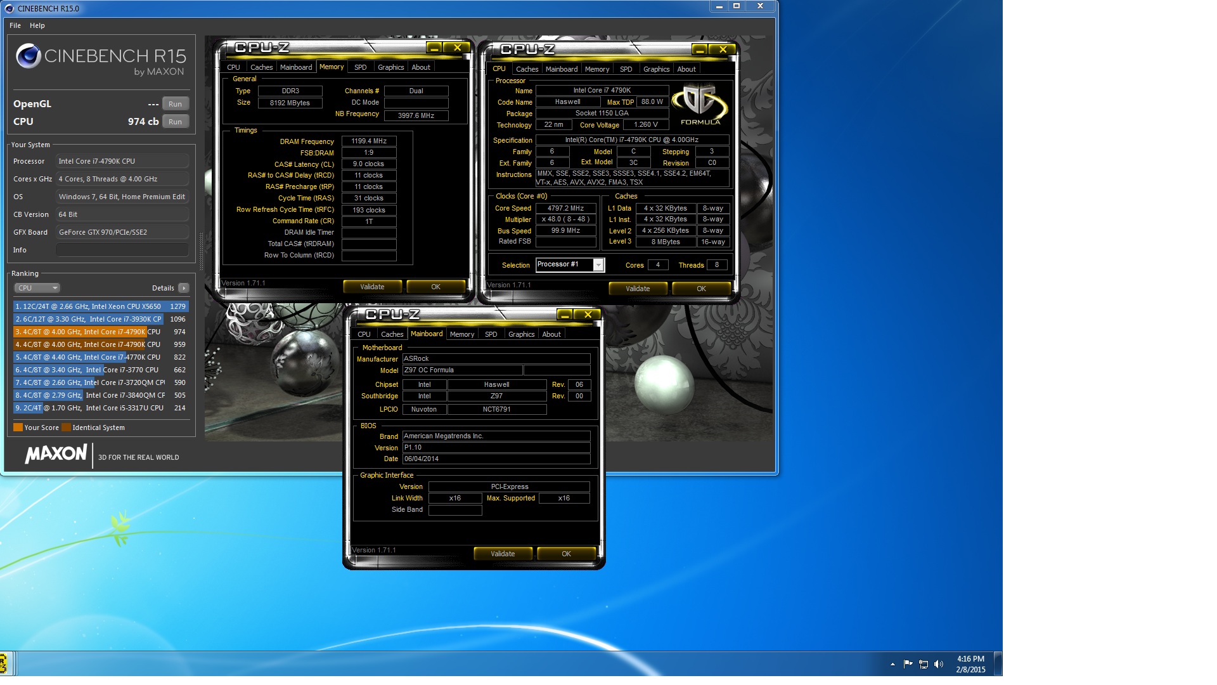This screenshot has width=1217, height=685.
Task: Open Graphics tab in Memory CPU-Z window
Action: pos(391,67)
